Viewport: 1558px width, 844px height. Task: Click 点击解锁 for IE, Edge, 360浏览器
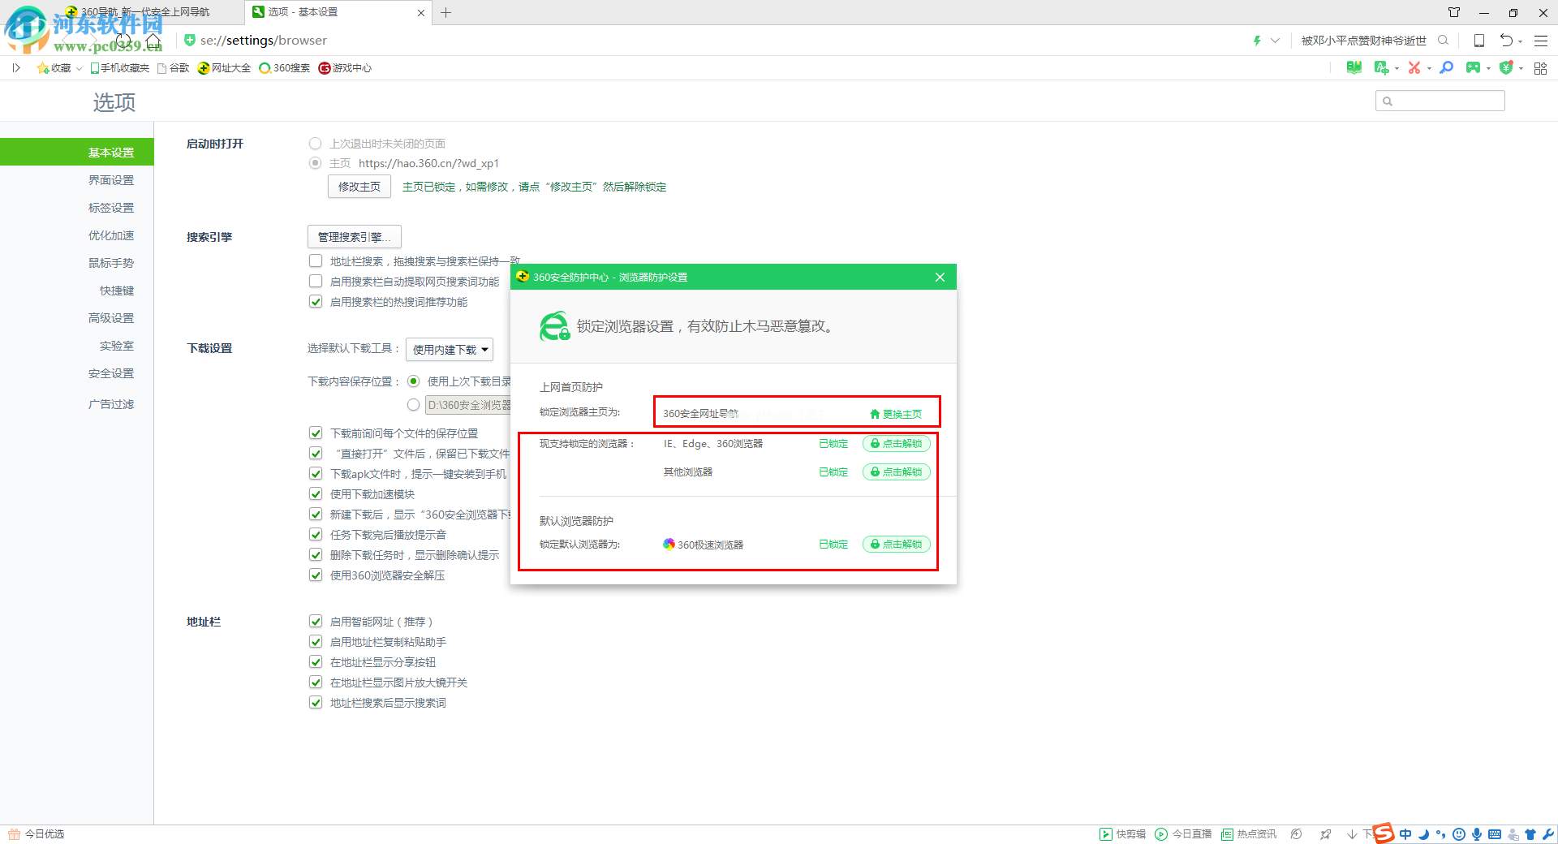[x=897, y=444]
